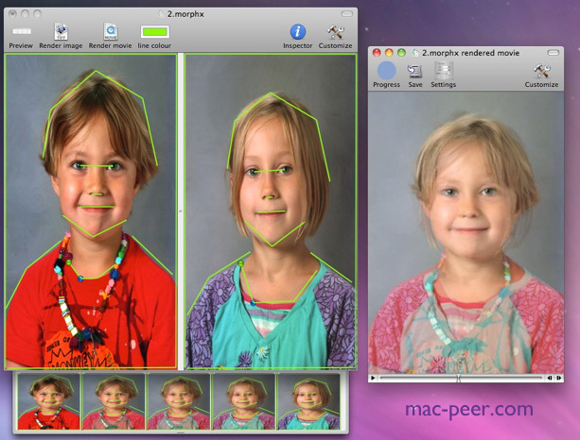Play the rendered movie
Viewport: 580px width, 440px height.
pos(373,378)
